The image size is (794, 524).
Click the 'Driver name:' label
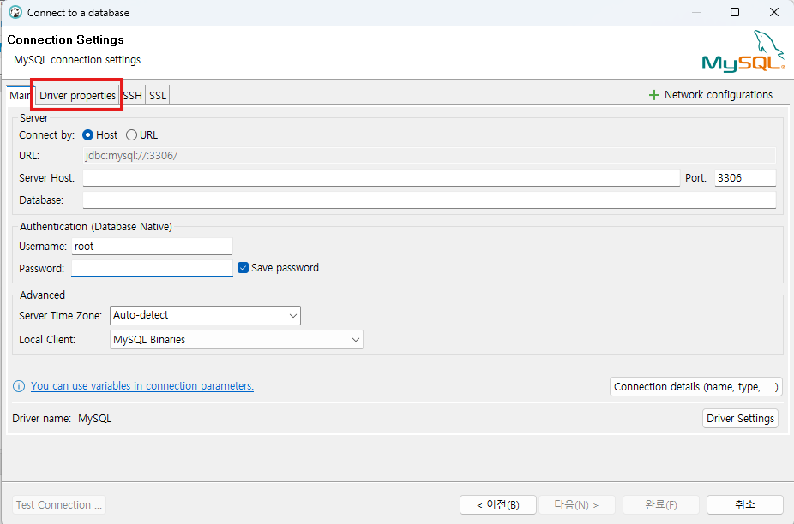41,419
